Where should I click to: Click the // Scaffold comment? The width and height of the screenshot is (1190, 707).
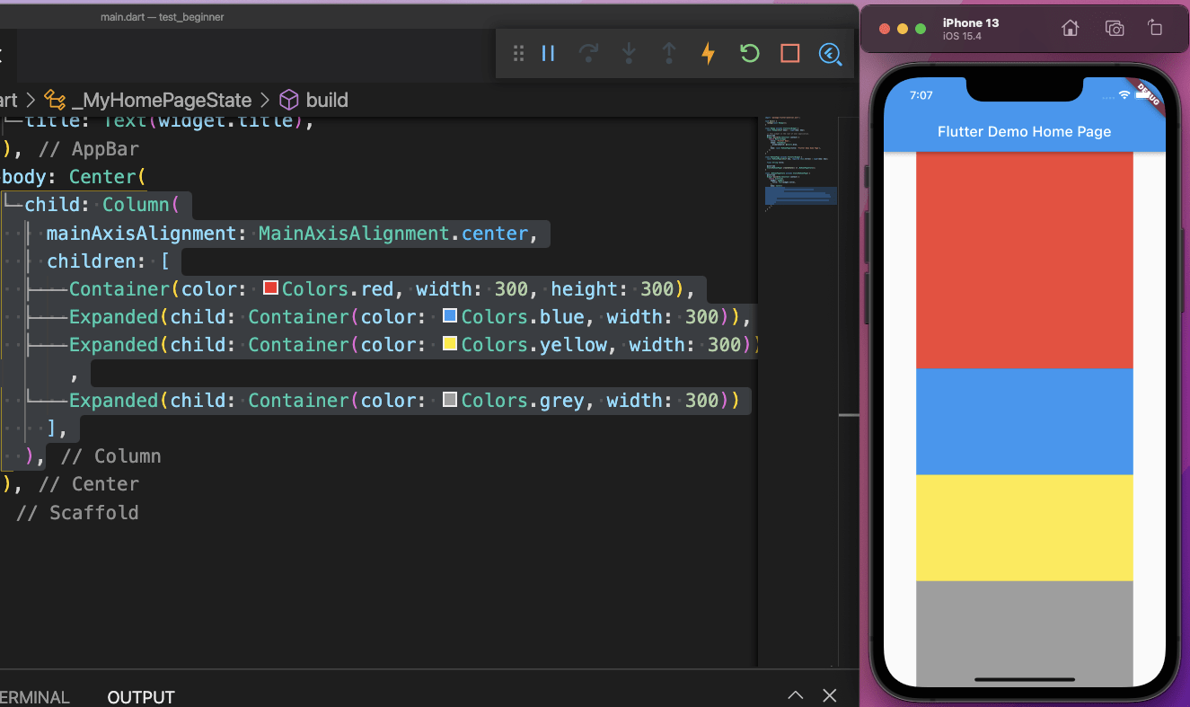coord(77,513)
